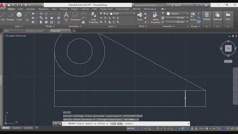Activate the Rotate tool in Modify panel
The image size is (238, 134).
click(46, 14)
